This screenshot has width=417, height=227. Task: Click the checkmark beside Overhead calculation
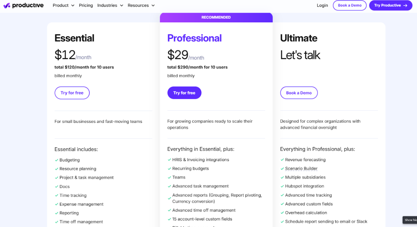tap(282, 213)
